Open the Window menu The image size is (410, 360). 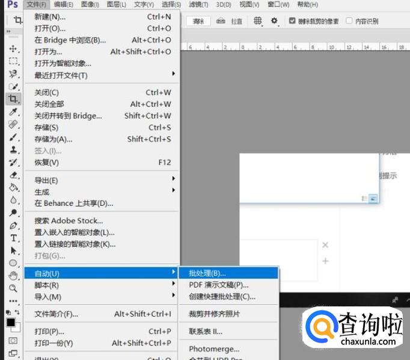coord(278,4)
